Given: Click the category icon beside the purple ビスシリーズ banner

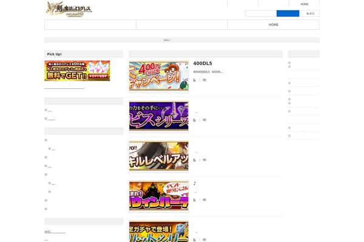Looking at the screenshot, I should (195, 120).
